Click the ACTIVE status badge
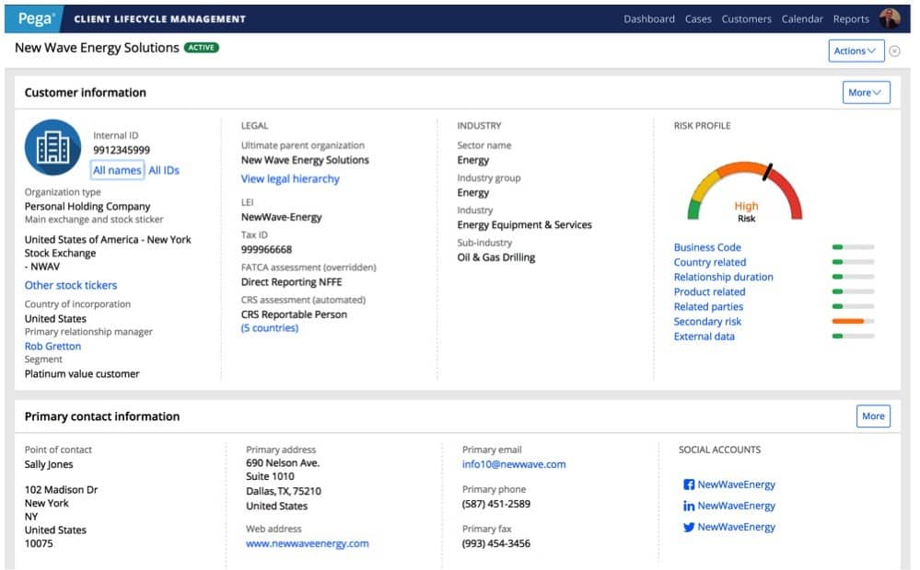This screenshot has width=920, height=570. [202, 48]
